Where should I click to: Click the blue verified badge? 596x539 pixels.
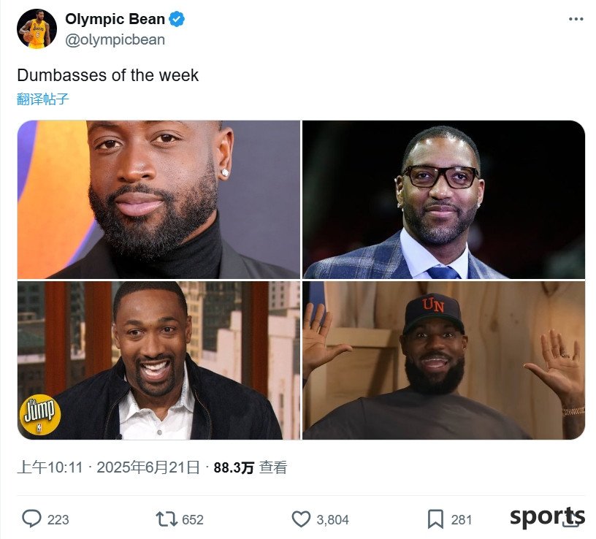click(x=177, y=19)
